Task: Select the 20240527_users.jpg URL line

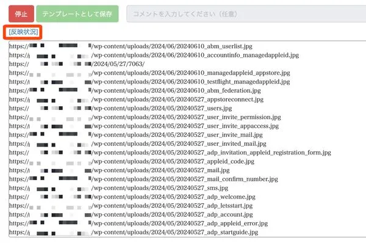Action: [x=120, y=108]
